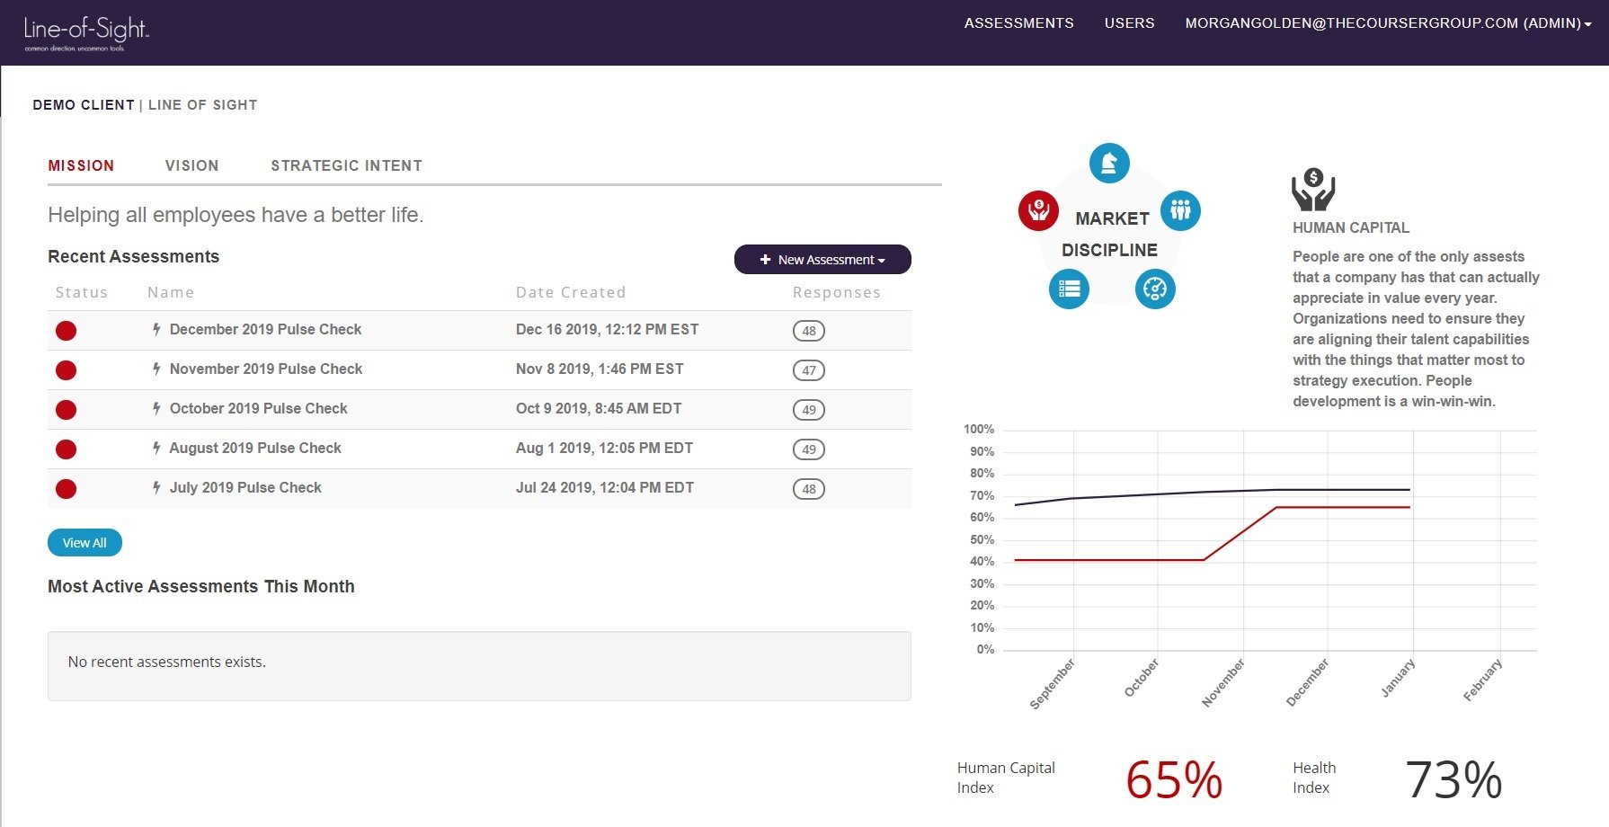Open August 2019 Pulse Check assessment

255,448
